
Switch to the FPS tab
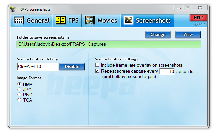(x=67, y=21)
